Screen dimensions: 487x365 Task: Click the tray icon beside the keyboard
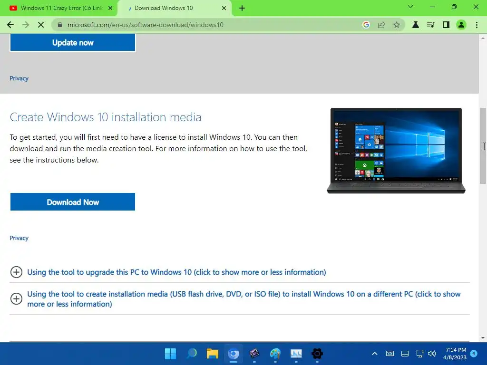[x=405, y=354]
